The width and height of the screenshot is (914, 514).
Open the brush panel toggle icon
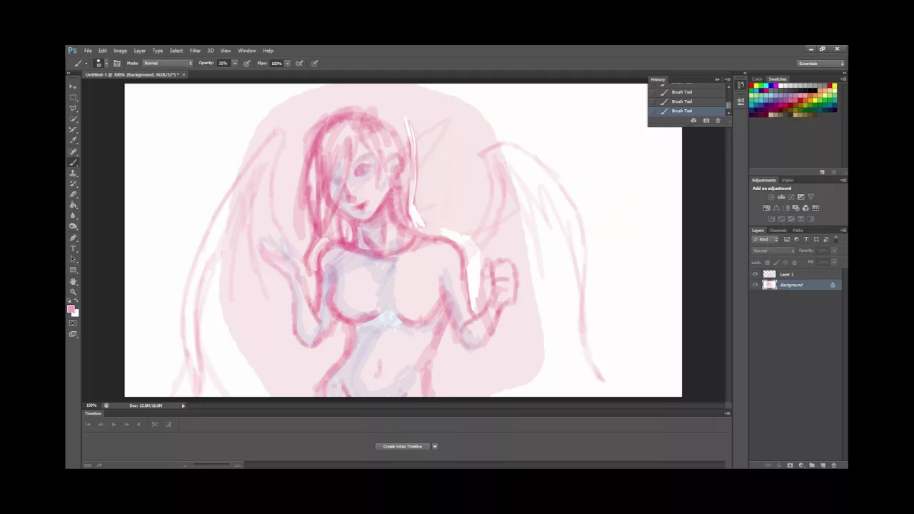coord(117,63)
